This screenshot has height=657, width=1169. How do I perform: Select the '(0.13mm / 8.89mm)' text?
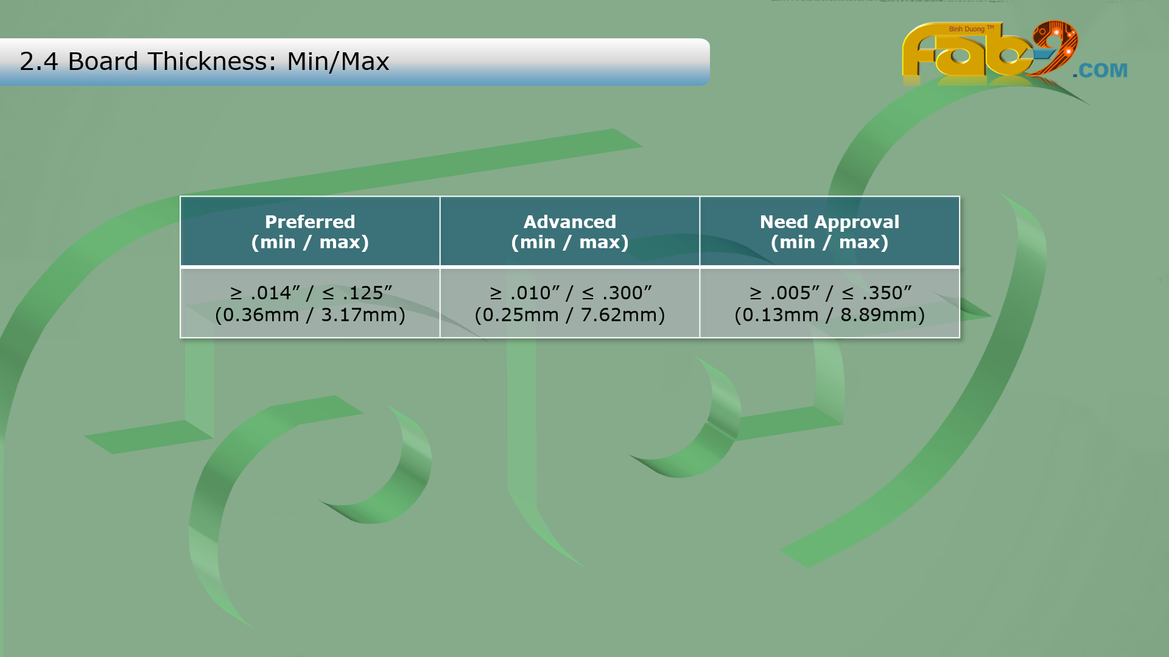point(829,315)
